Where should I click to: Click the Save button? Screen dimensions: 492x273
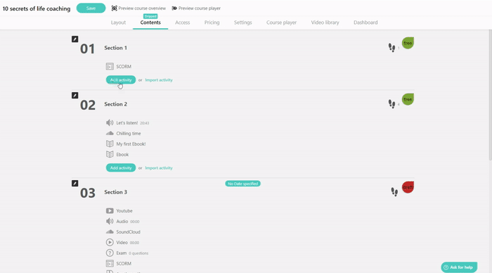click(x=91, y=8)
